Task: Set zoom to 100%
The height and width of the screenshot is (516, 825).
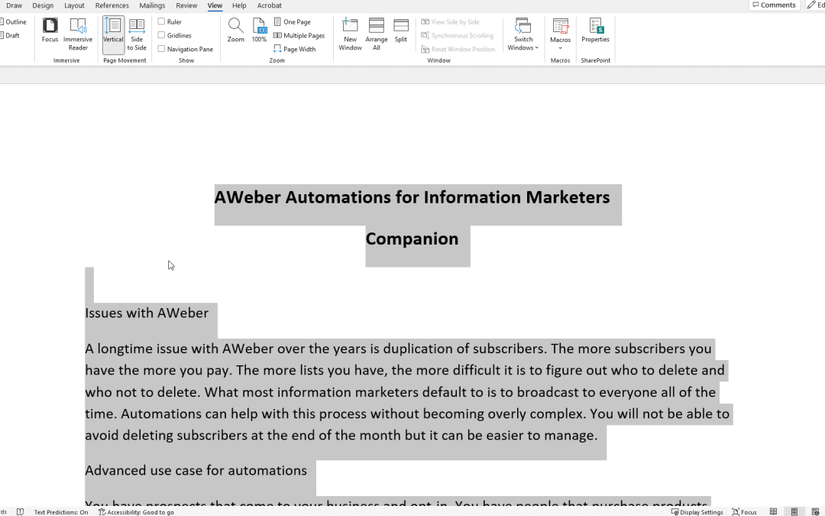Action: pos(260,31)
